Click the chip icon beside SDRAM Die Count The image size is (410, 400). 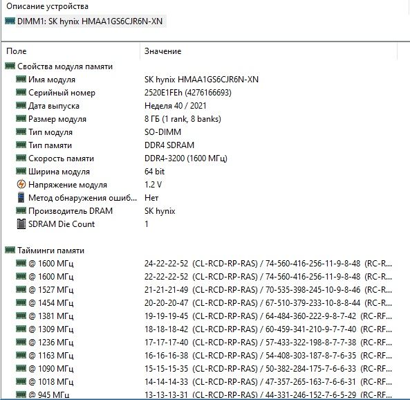tap(21, 224)
